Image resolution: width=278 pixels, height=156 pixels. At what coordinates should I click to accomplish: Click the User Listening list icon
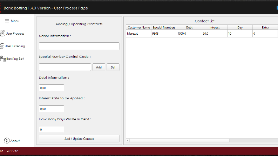(2, 46)
